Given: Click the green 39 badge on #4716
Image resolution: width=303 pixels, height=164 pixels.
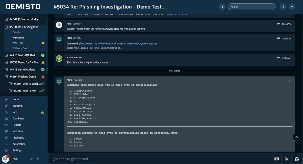Looking at the screenshot, I should [43, 69].
